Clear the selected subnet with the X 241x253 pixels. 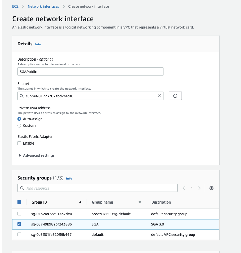(x=159, y=96)
